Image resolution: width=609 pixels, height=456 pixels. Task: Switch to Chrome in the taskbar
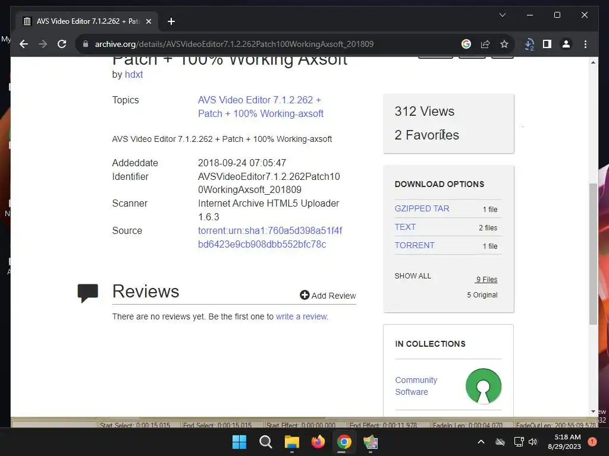tap(344, 442)
